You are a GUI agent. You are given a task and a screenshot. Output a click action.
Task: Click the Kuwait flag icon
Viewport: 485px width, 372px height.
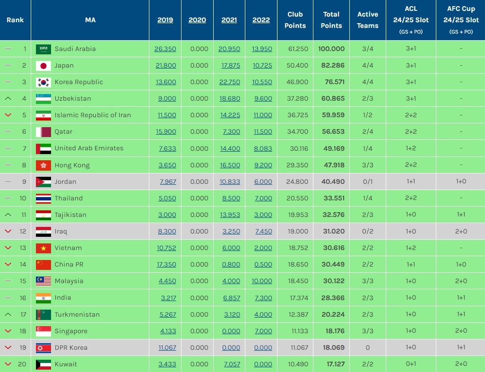point(43,364)
